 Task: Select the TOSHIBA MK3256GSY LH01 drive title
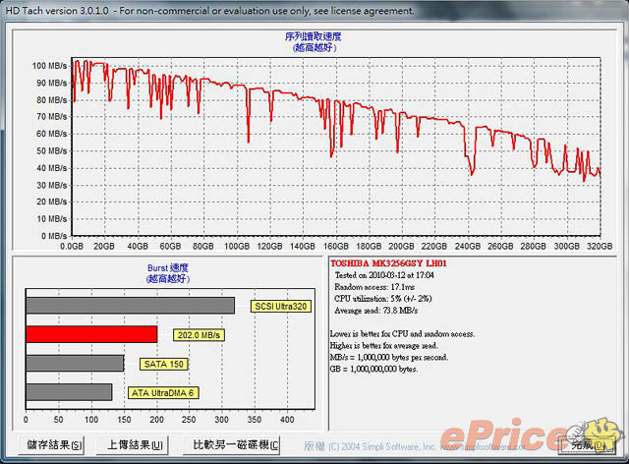coord(388,263)
